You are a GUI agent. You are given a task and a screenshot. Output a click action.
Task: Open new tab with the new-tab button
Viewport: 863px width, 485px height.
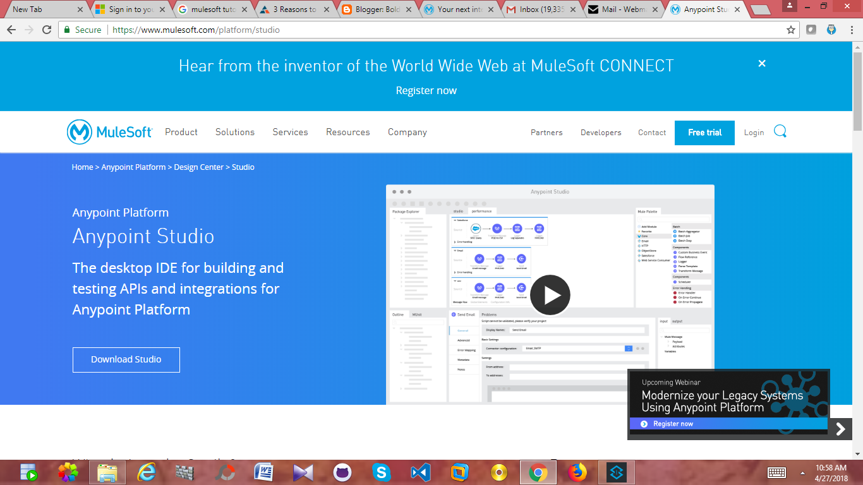760,9
